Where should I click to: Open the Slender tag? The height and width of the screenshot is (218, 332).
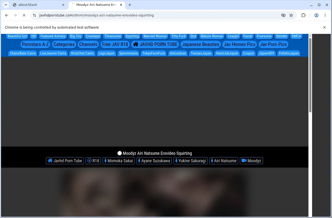coord(282,36)
